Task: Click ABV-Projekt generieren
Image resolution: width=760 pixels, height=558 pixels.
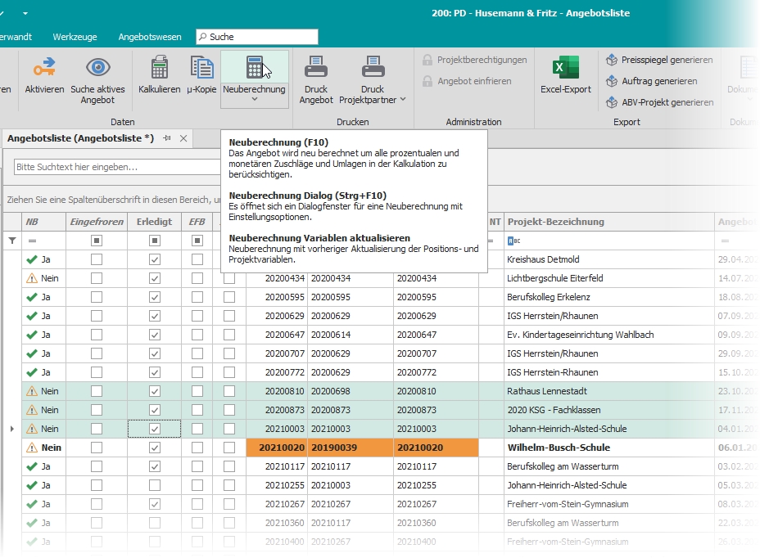Action: (x=658, y=102)
